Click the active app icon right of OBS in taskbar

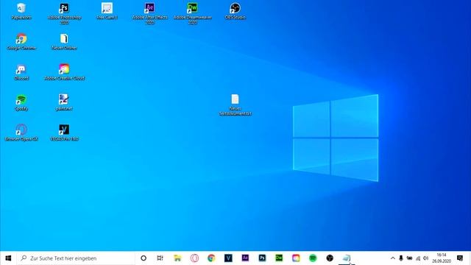coord(347,258)
